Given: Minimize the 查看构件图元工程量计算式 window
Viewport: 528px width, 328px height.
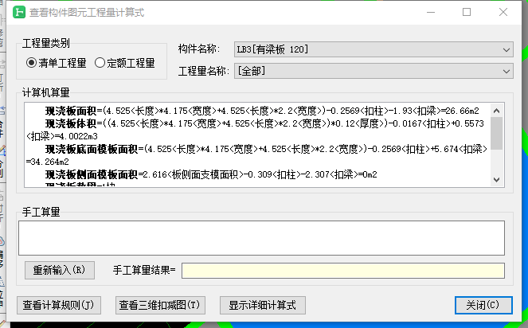Looking at the screenshot, I should (431, 12).
